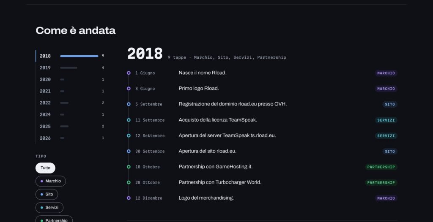
Task: Click 'Apertura del server TeamSpeak ts.rload.eu.'
Action: 227,135
